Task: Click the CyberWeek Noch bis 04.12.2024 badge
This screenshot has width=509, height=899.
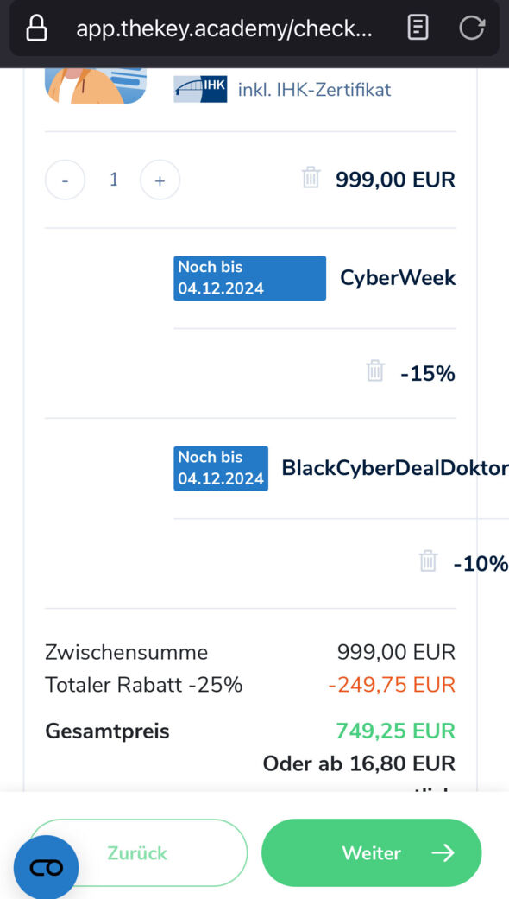Action: pos(249,278)
